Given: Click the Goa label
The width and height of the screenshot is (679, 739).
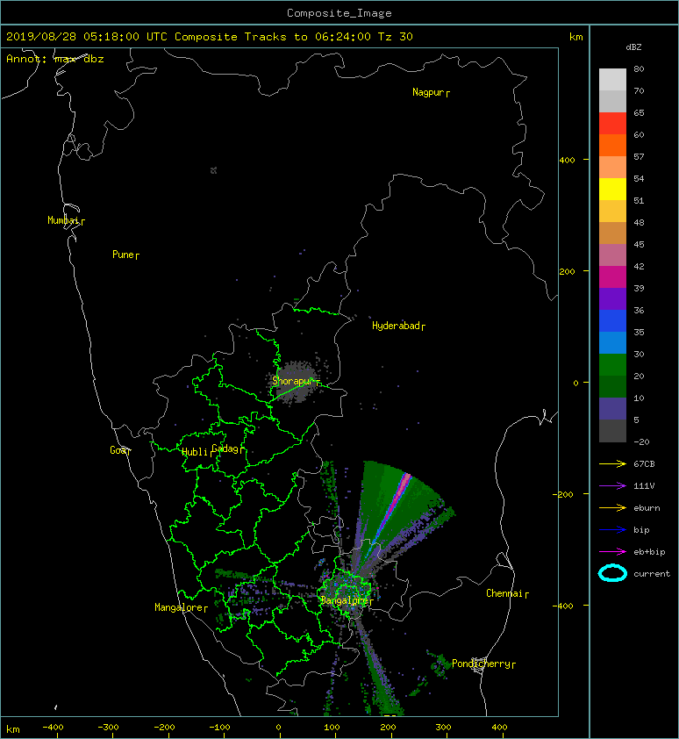Looking at the screenshot, I should click(120, 450).
